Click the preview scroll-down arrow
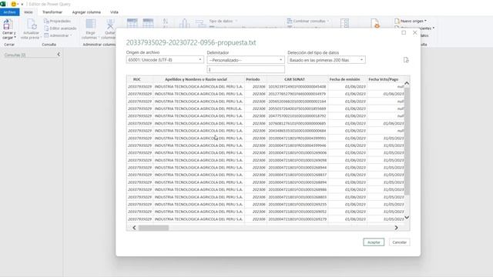This screenshot has width=493, height=277. coord(407,217)
